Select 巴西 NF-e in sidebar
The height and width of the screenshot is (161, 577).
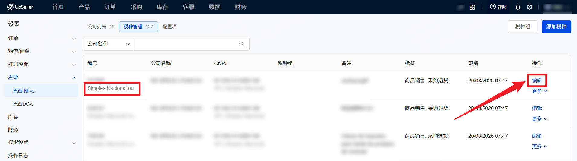click(x=41, y=91)
